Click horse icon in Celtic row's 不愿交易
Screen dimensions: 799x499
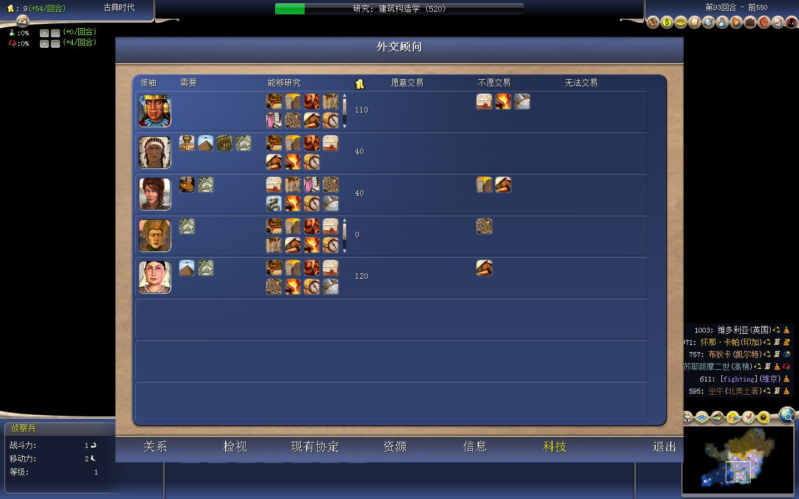point(503,185)
